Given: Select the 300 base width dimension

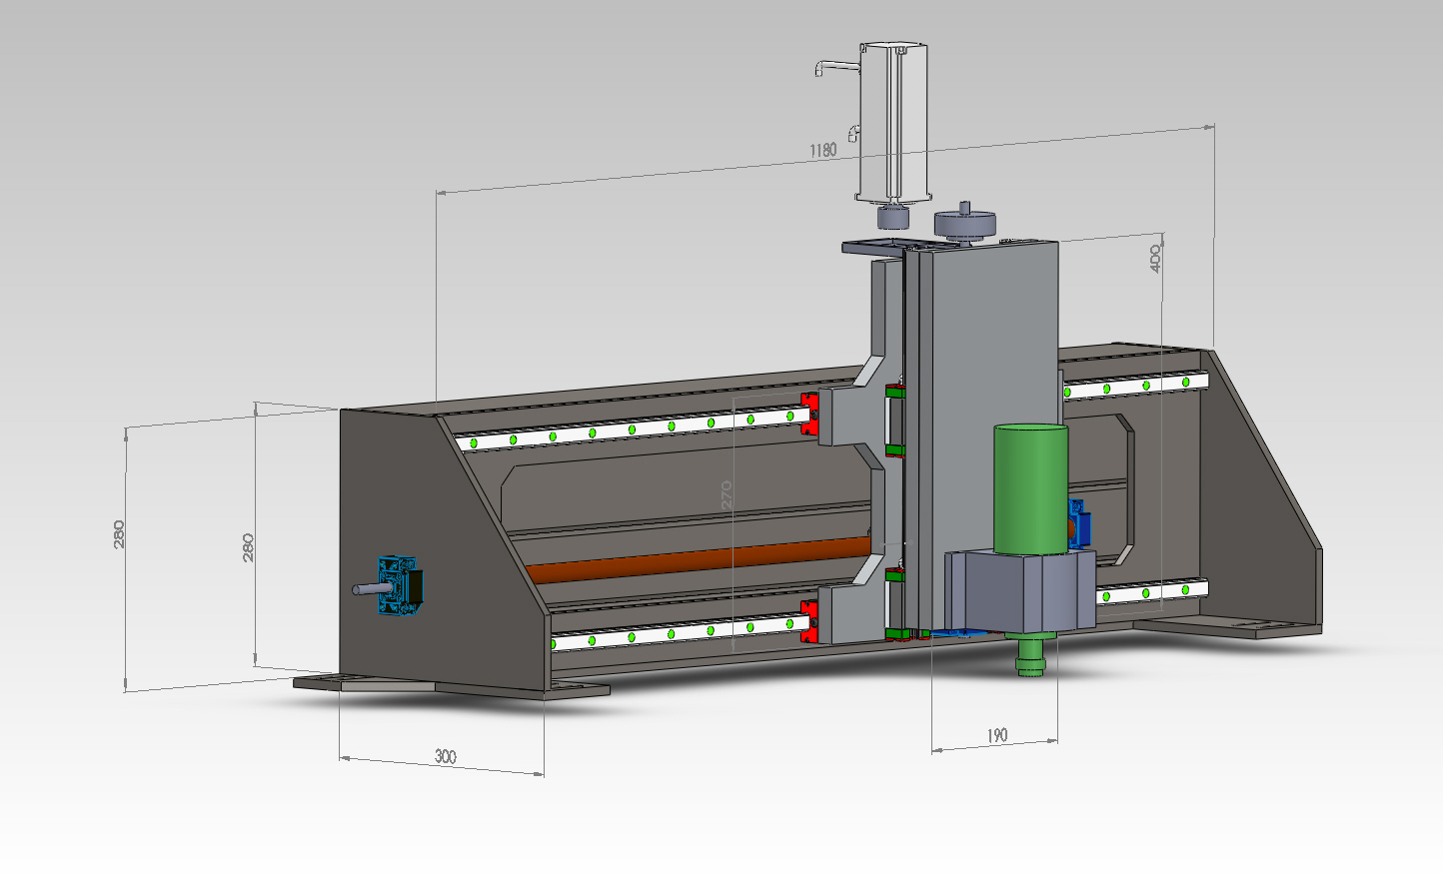Looking at the screenshot, I should point(446,756).
